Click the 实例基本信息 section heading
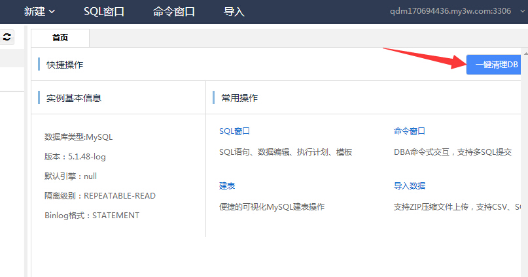The height and width of the screenshot is (277, 528). click(x=74, y=98)
